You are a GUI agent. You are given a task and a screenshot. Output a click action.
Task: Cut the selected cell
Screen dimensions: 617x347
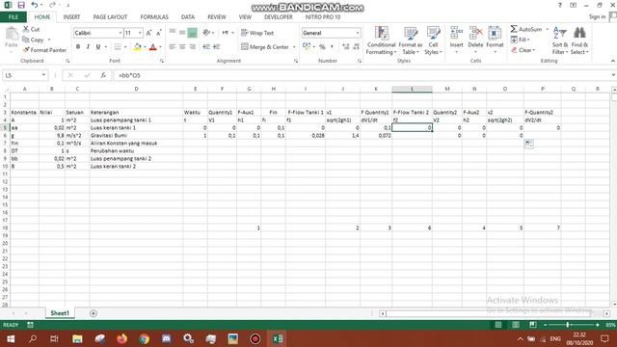(31, 29)
